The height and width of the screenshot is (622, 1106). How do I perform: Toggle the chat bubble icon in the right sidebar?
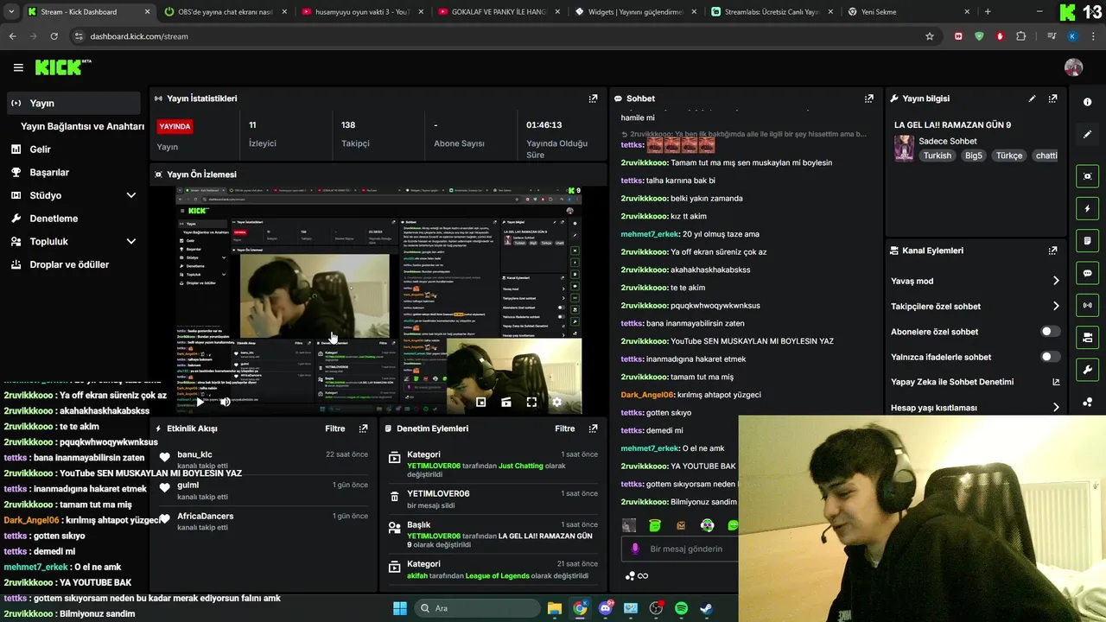coord(1087,273)
